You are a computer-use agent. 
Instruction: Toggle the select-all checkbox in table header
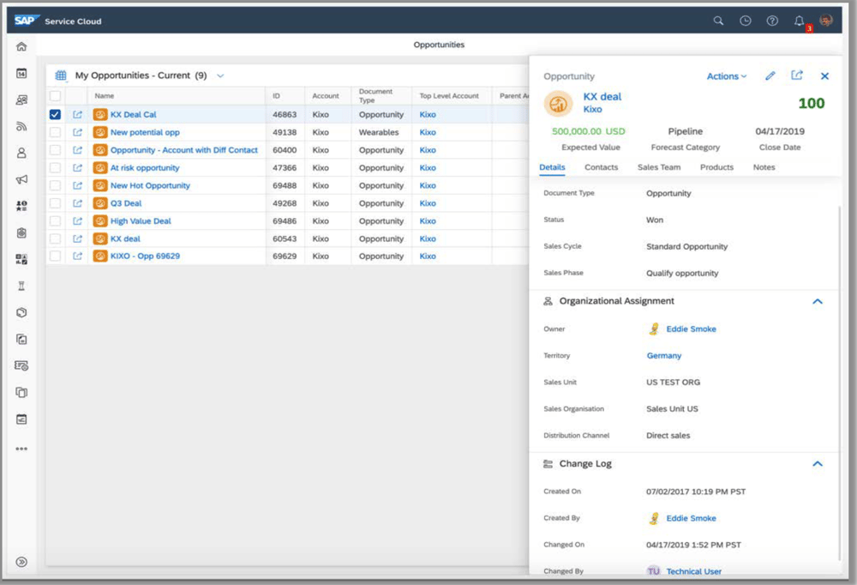click(x=56, y=96)
